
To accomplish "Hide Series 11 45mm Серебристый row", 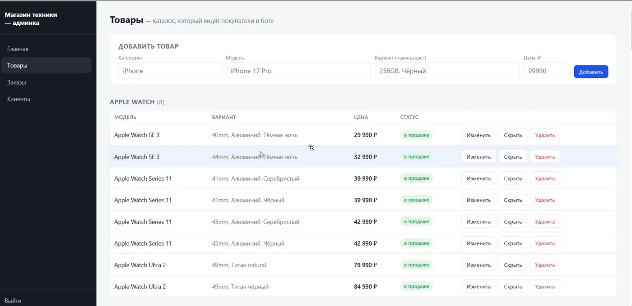I will point(513,221).
